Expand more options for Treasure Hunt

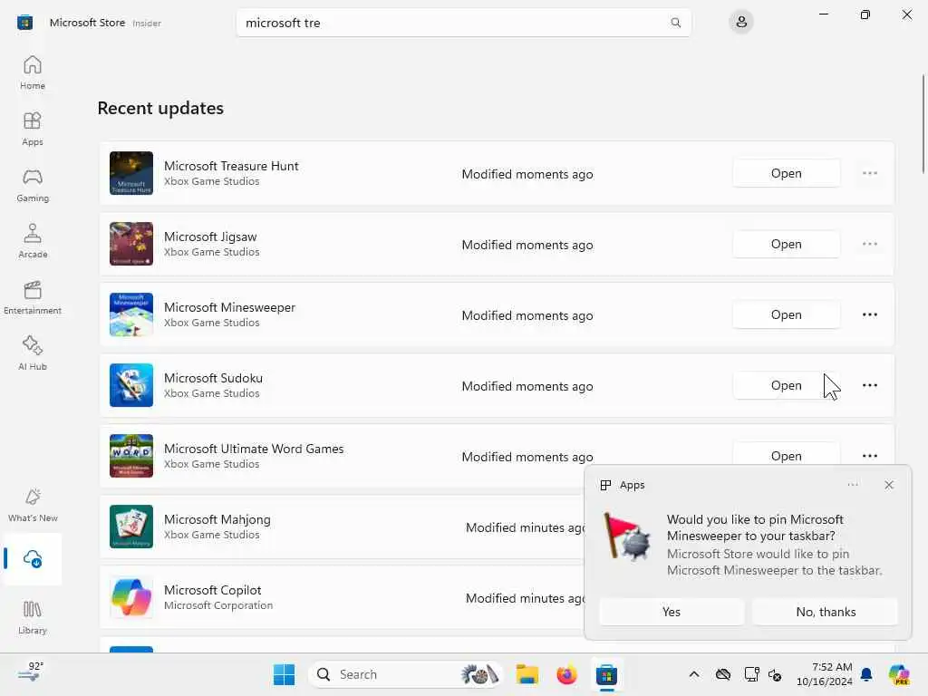pyautogui.click(x=869, y=173)
